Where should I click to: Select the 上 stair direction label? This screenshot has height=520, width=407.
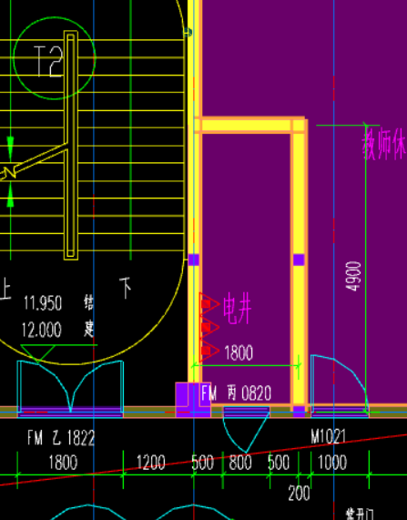point(5,290)
